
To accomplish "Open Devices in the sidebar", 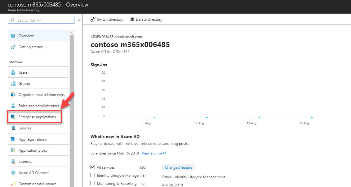I will click(x=38, y=128).
